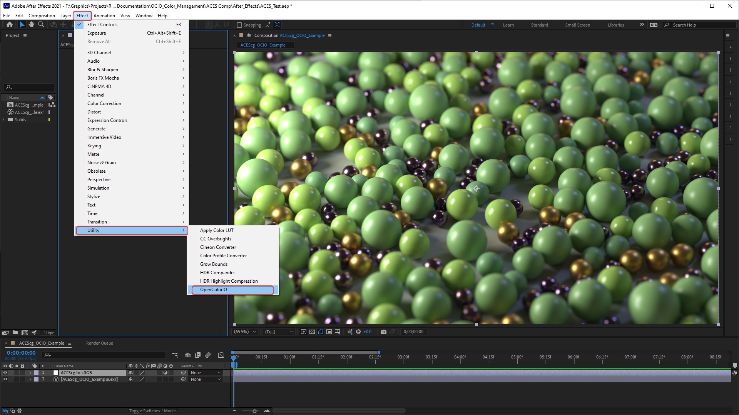Screen dimensions: 739x415
Task: Click Toggle Switches / Modes button
Action: [x=153, y=411]
